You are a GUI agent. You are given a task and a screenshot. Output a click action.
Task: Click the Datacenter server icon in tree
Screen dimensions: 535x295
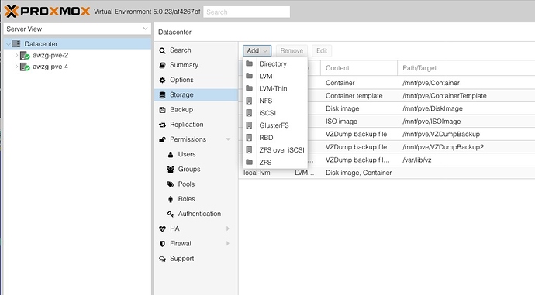point(16,43)
